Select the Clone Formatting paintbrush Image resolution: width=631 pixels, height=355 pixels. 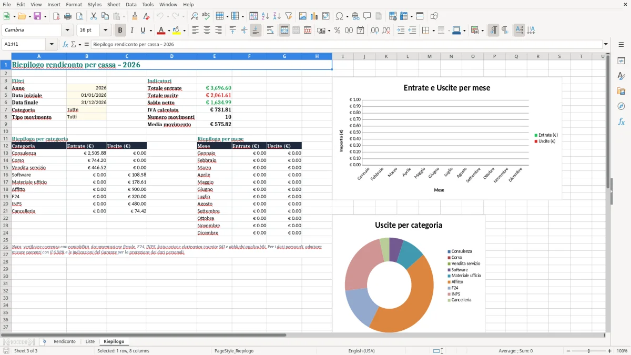[x=135, y=16]
